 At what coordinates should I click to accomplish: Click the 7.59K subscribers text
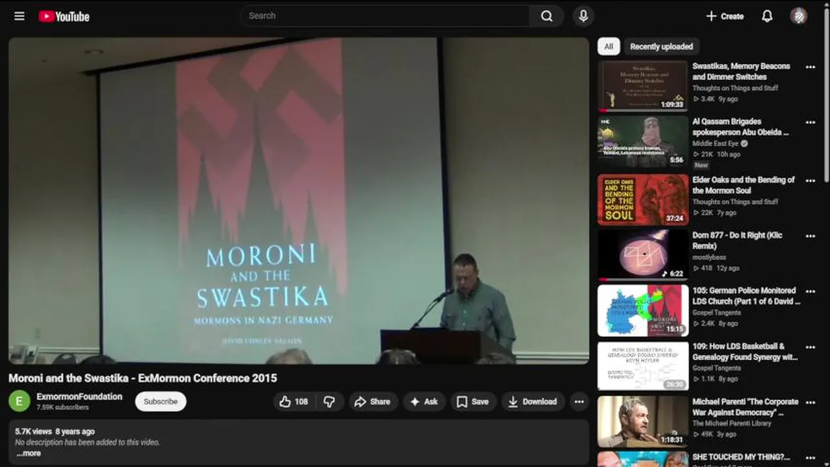coord(62,407)
